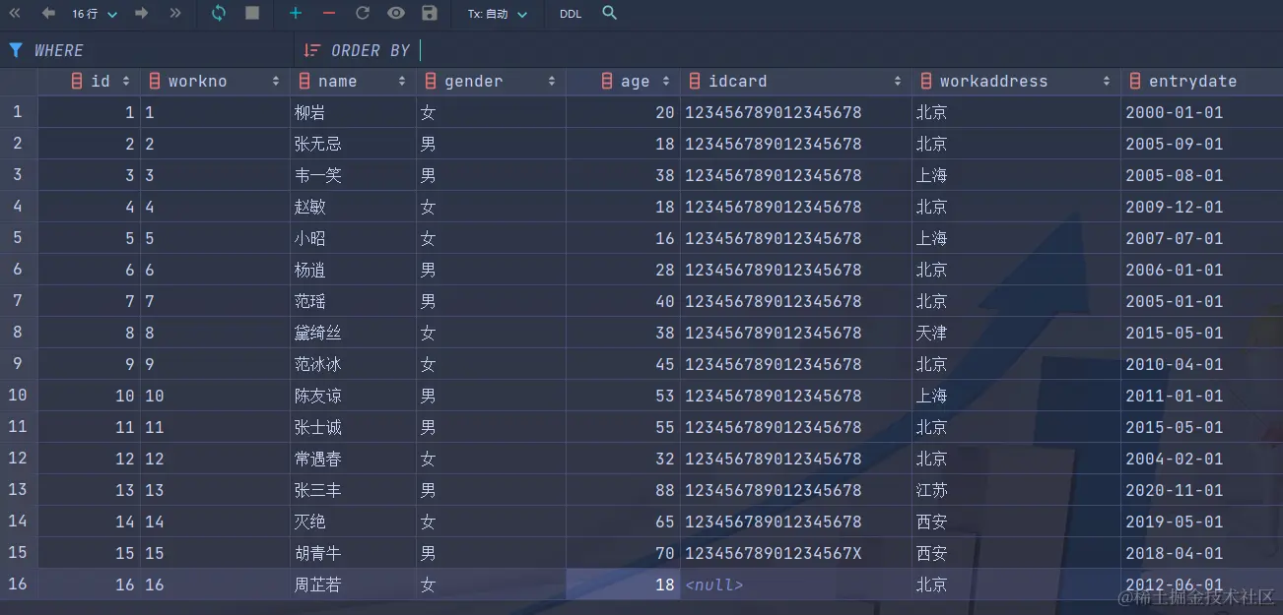Click the workaddress cell 江苏
The width and height of the screenshot is (1283, 615).
pos(1016,490)
